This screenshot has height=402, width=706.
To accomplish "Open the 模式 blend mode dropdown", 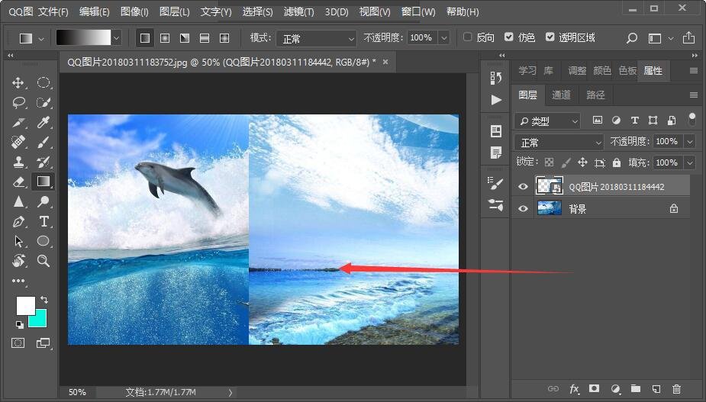I will coord(316,39).
